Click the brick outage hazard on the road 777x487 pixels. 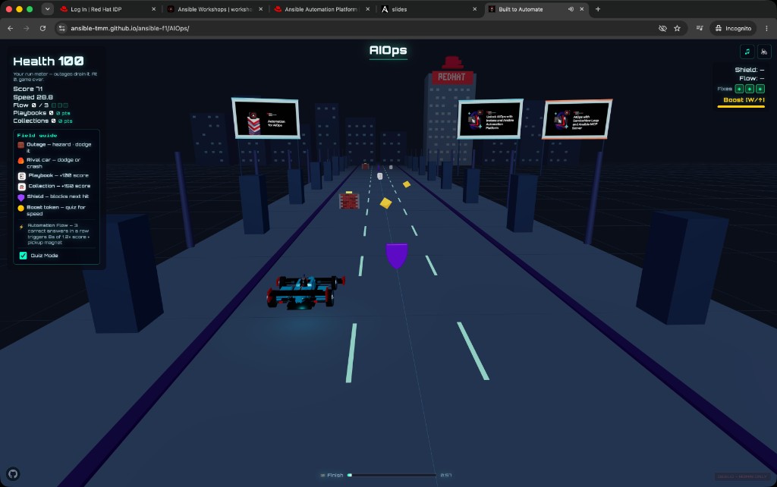pyautogui.click(x=349, y=201)
